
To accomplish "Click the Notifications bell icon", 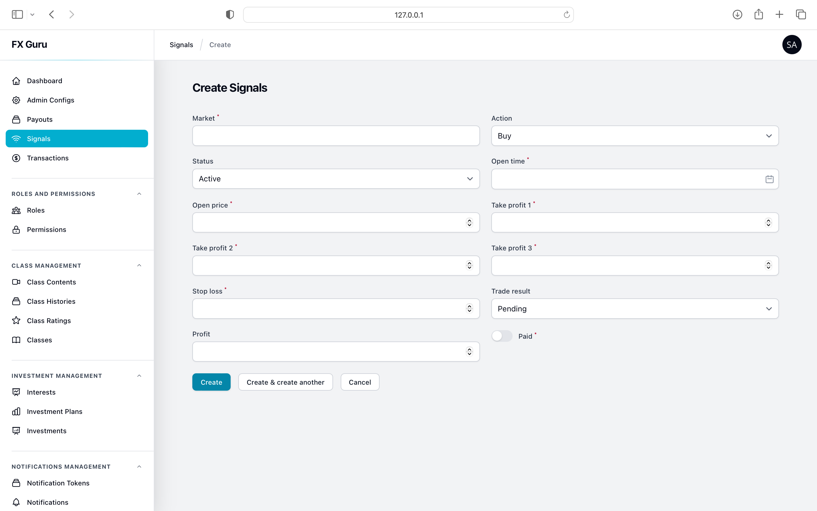I will [16, 502].
